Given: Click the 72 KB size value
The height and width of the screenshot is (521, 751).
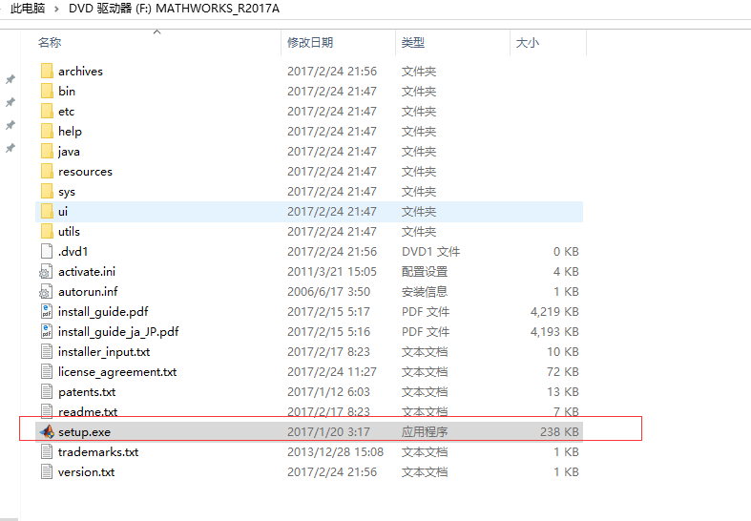Looking at the screenshot, I should pos(563,372).
